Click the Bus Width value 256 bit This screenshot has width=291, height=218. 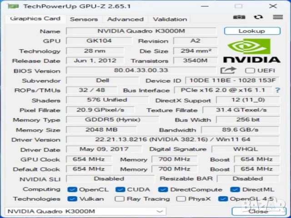[248, 120]
